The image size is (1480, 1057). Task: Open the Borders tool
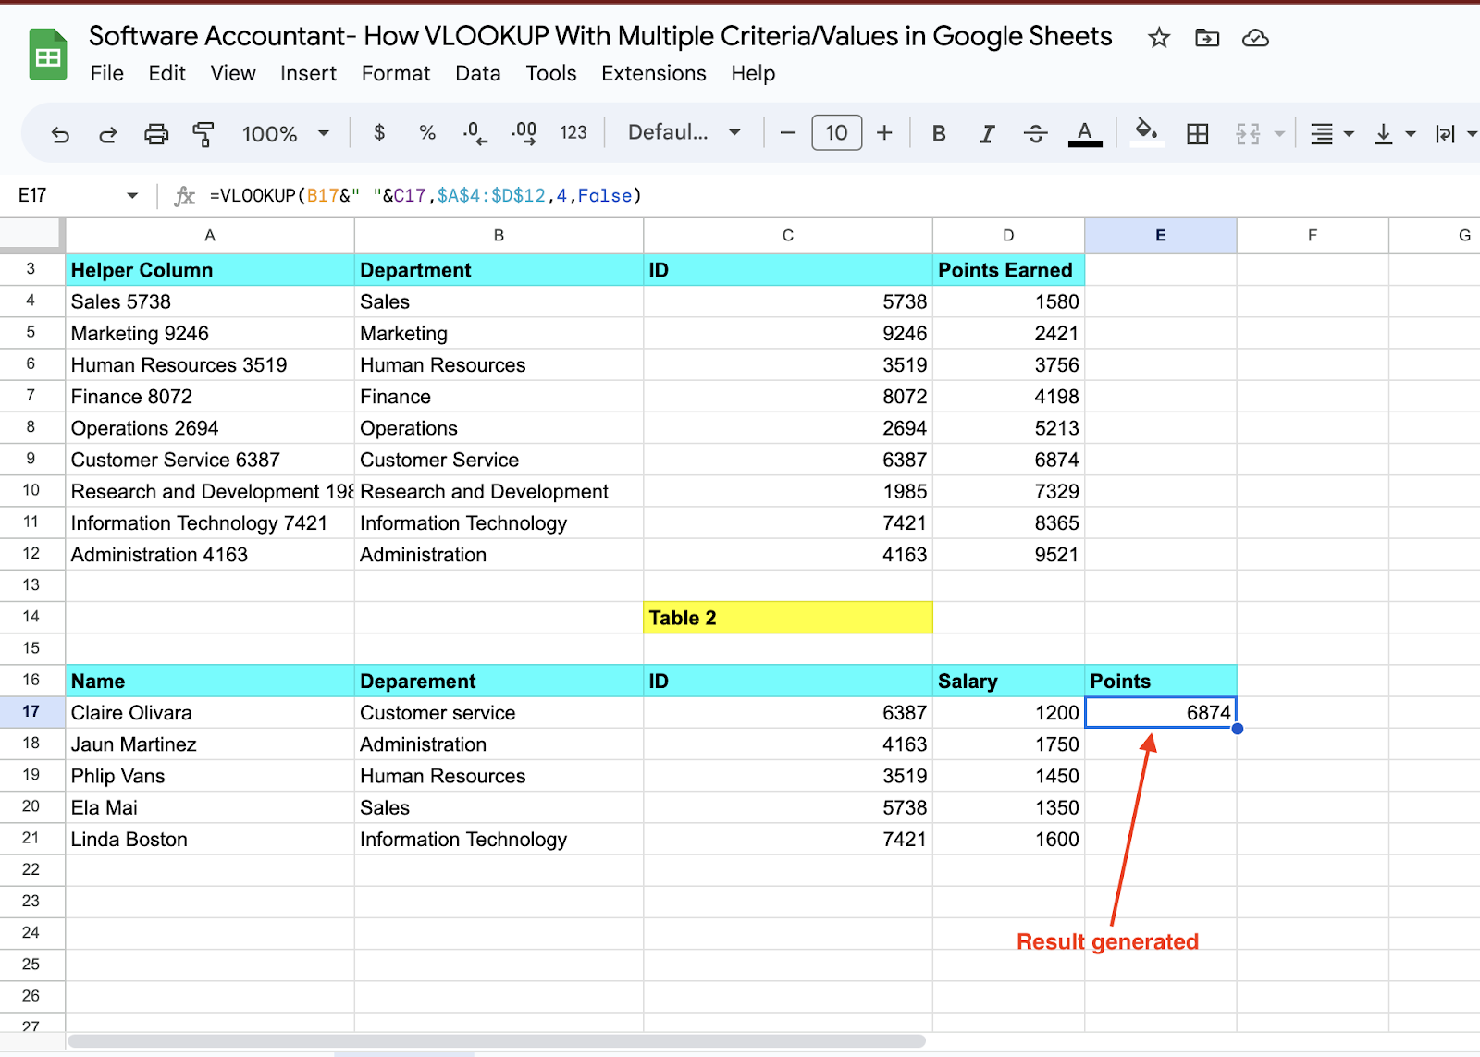tap(1198, 134)
